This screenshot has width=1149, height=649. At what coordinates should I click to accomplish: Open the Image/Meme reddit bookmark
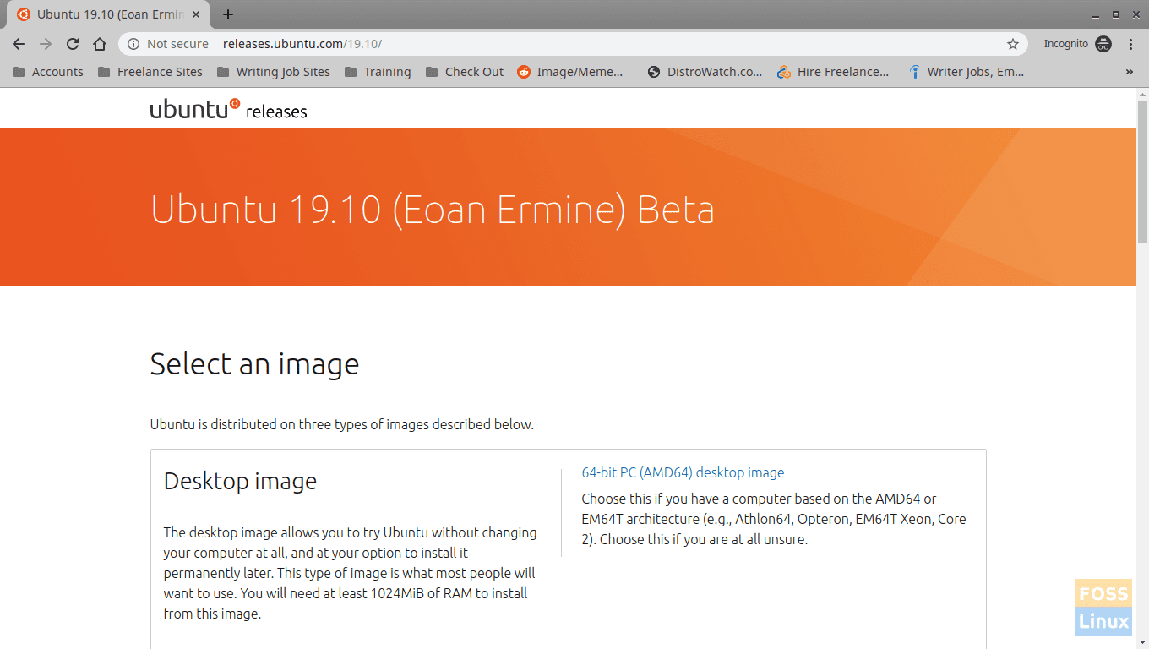pyautogui.click(x=570, y=72)
